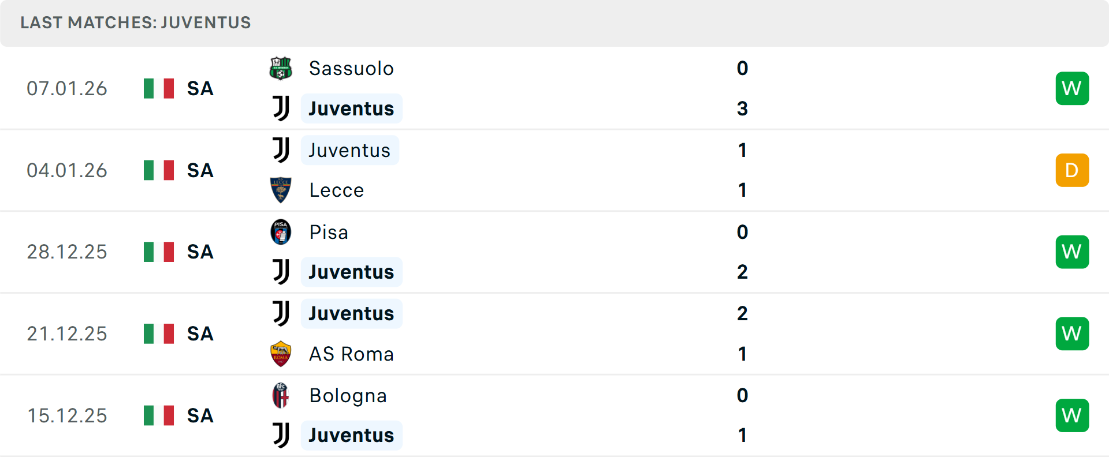Open the Bologna team link
The image size is (1109, 457).
(348, 395)
